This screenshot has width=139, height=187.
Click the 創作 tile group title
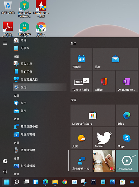[x=73, y=43]
